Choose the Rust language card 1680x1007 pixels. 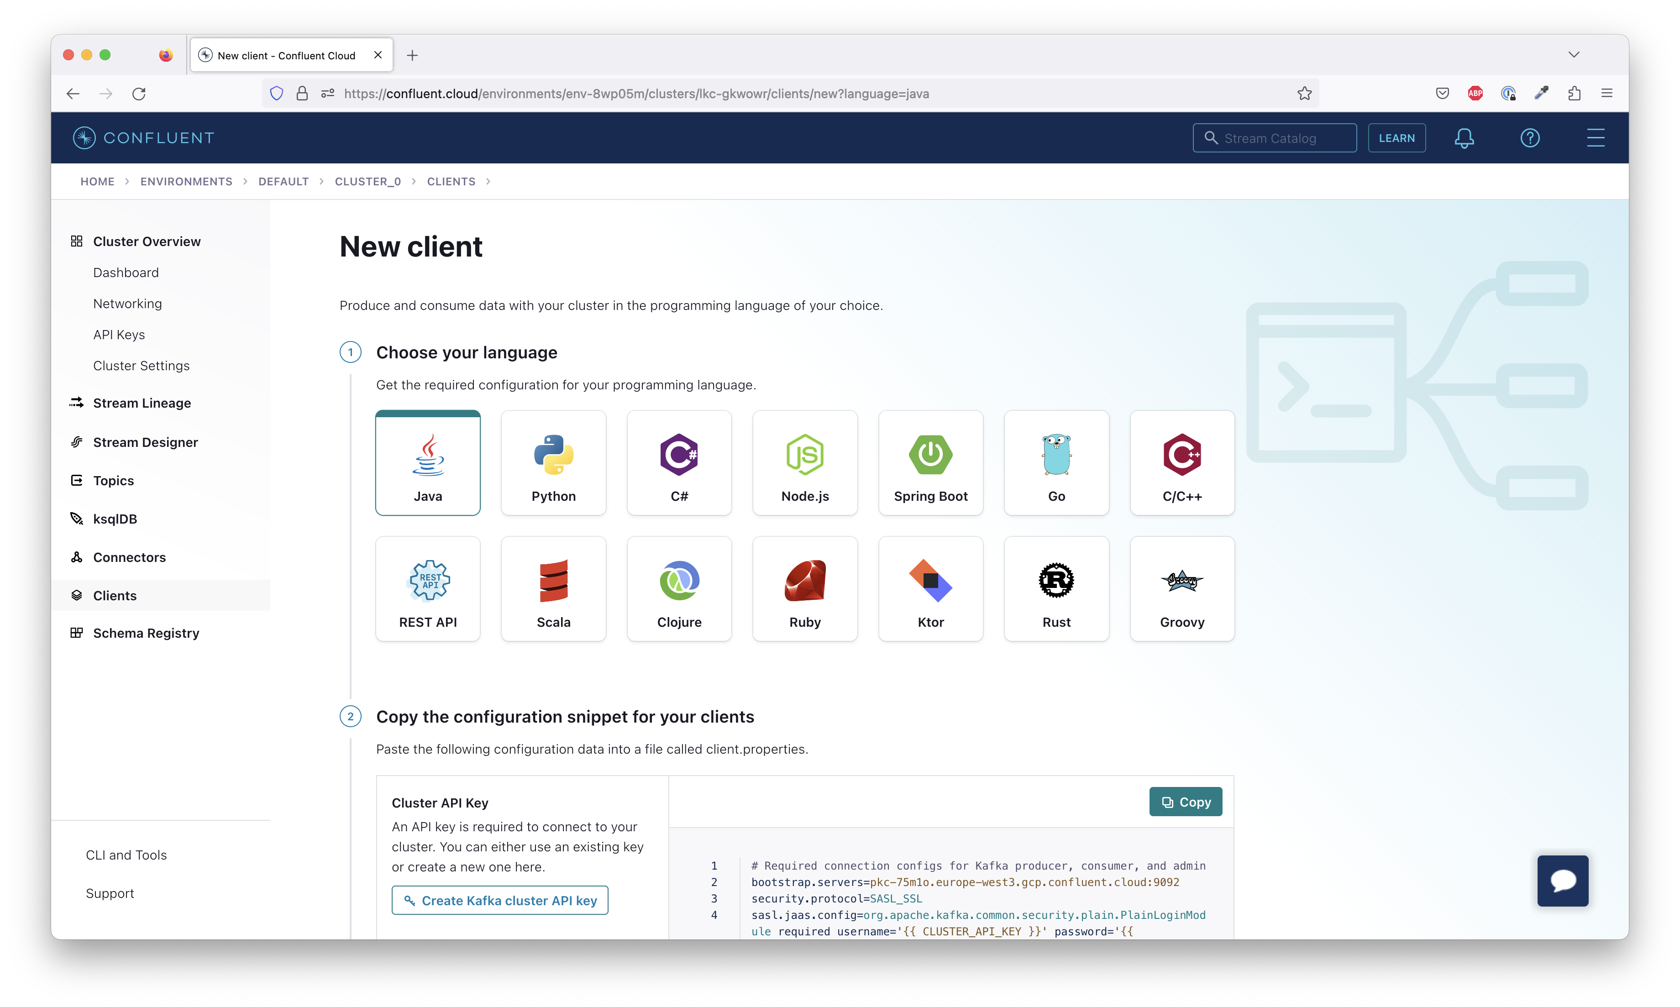pyautogui.click(x=1056, y=589)
